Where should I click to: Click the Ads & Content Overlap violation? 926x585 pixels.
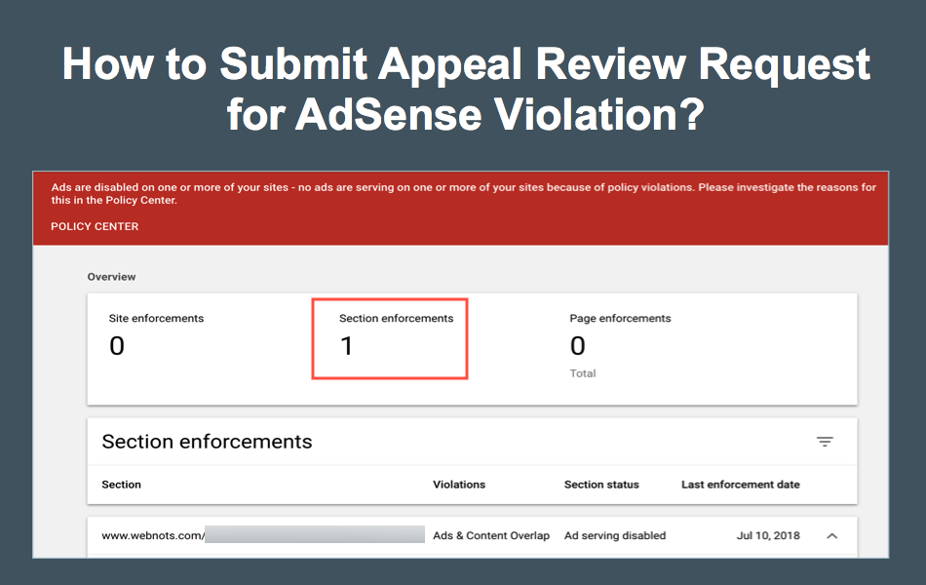click(491, 535)
